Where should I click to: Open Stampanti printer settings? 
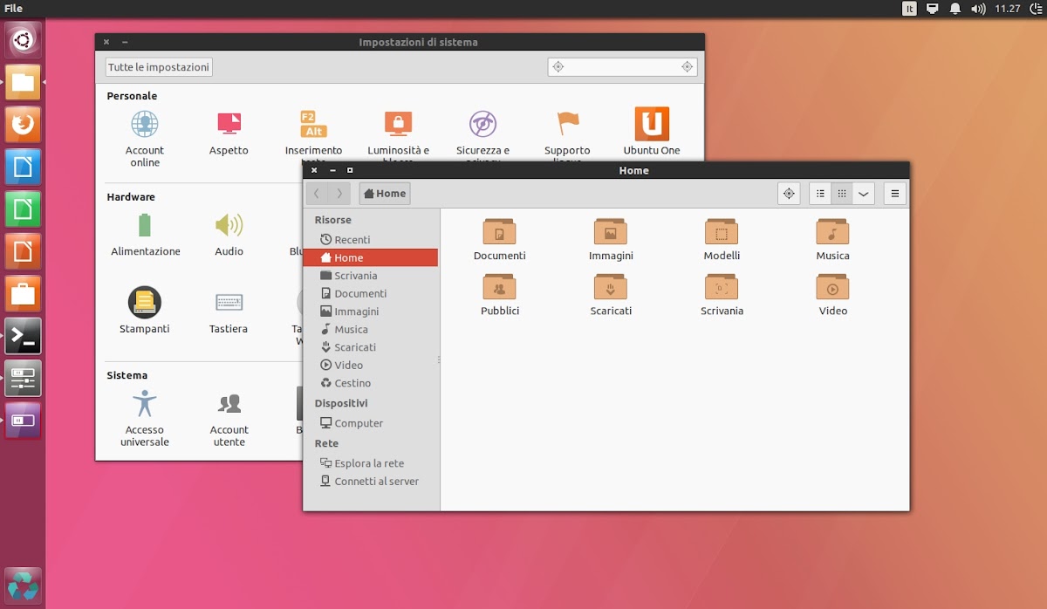tap(145, 303)
